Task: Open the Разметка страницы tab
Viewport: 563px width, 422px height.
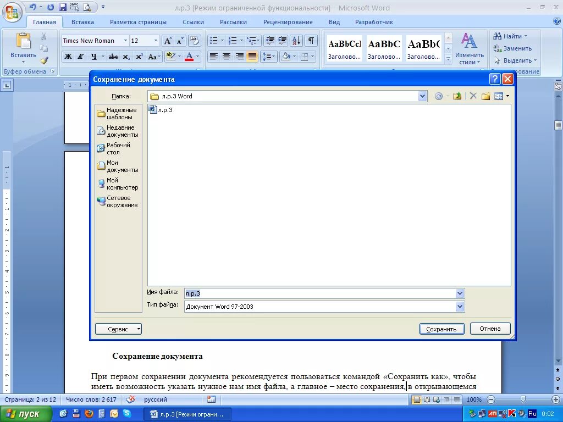Action: coord(138,22)
